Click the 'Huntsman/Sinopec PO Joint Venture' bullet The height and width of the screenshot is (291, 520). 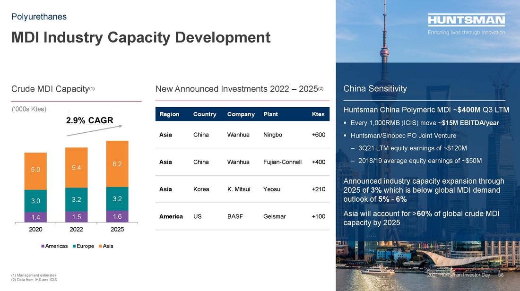tap(403, 136)
